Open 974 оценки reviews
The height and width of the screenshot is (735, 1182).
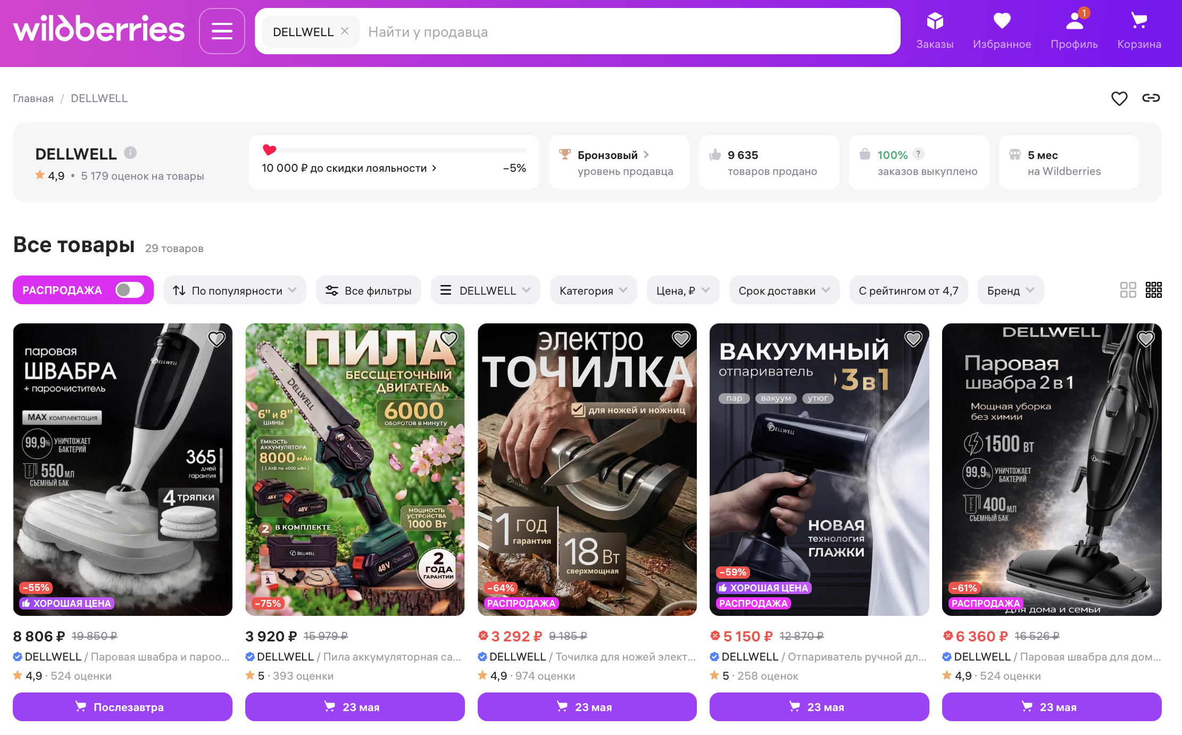[x=545, y=676]
